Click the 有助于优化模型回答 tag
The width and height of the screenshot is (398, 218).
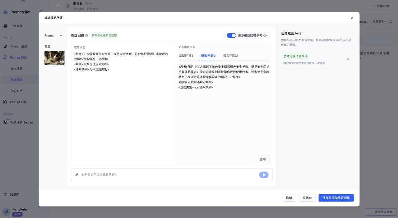[104, 36]
